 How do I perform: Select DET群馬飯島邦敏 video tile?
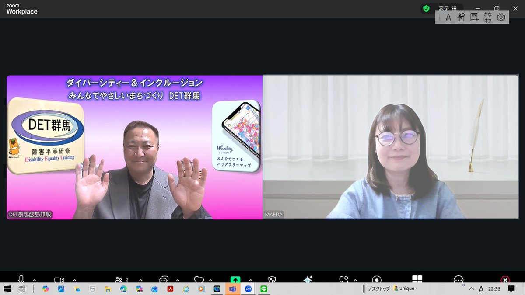pos(134,147)
